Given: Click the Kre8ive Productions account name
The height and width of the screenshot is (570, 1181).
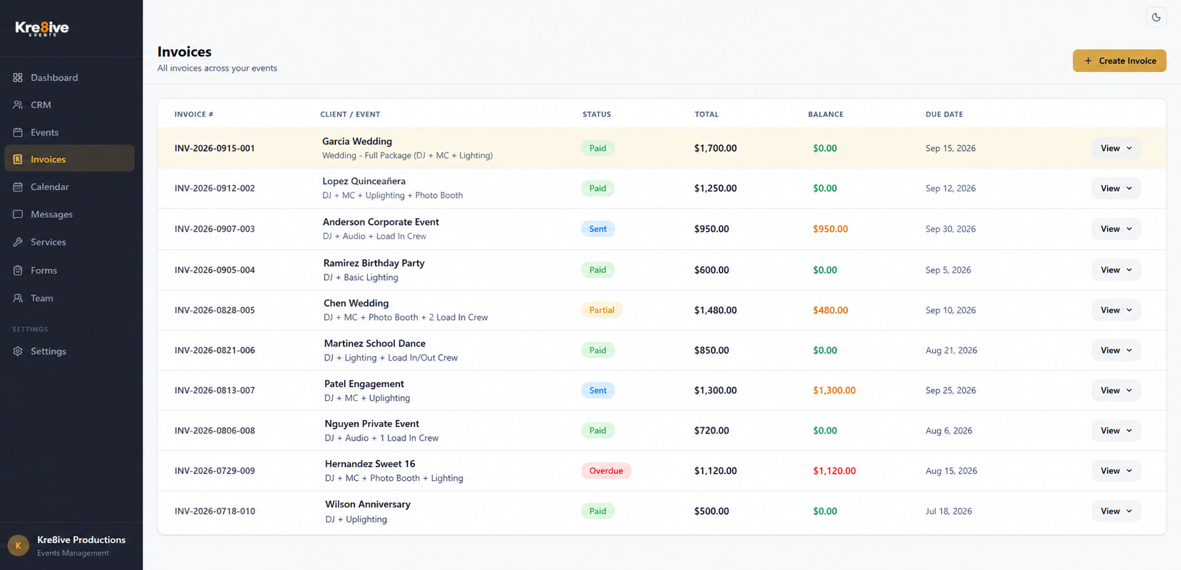Looking at the screenshot, I should 81,540.
